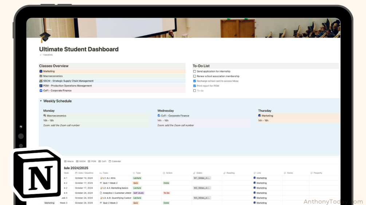Click the Marketing icon under Thursday
The image size is (366, 205).
click(x=260, y=115)
